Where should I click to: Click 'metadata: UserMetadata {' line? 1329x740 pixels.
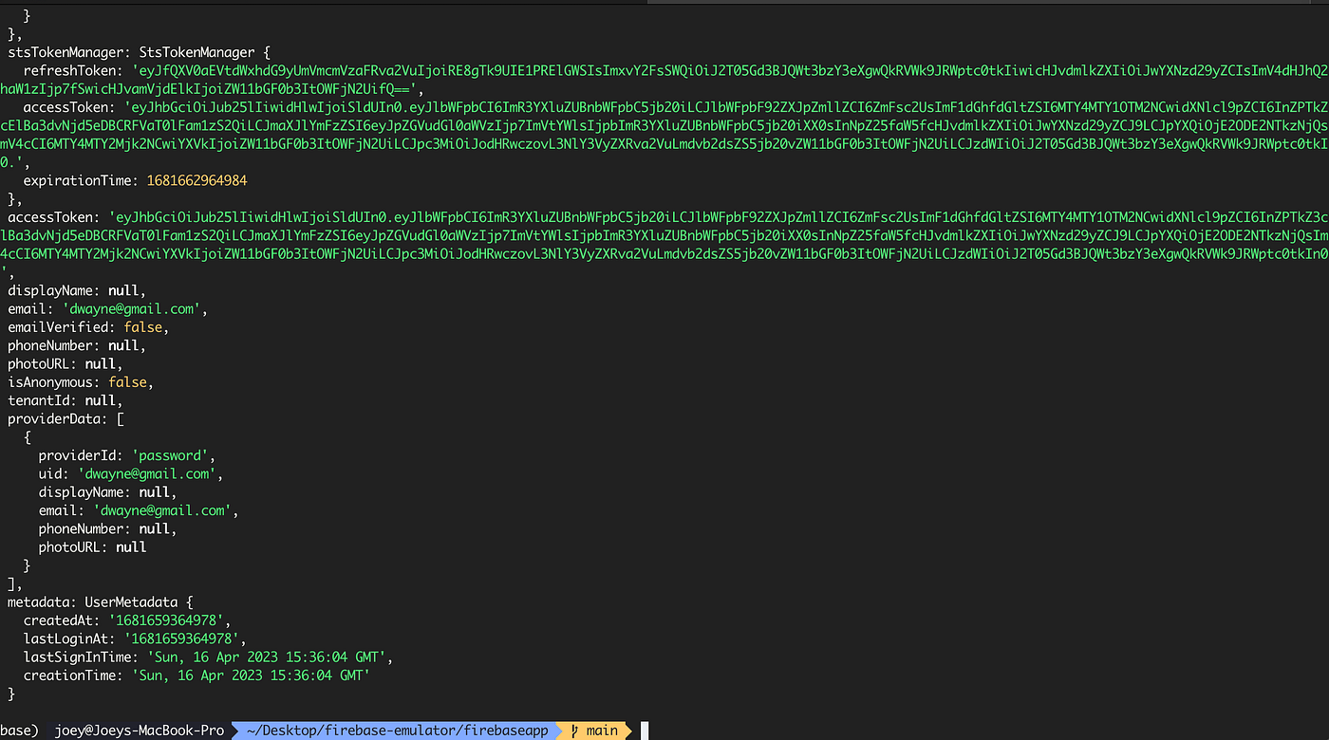101,601
